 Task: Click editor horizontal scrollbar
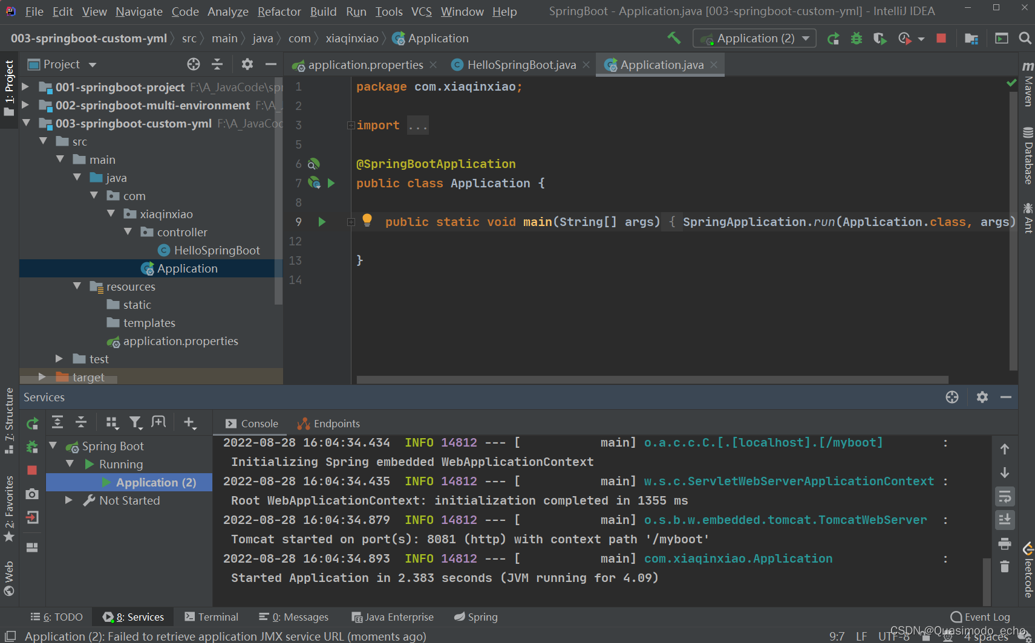pos(652,380)
